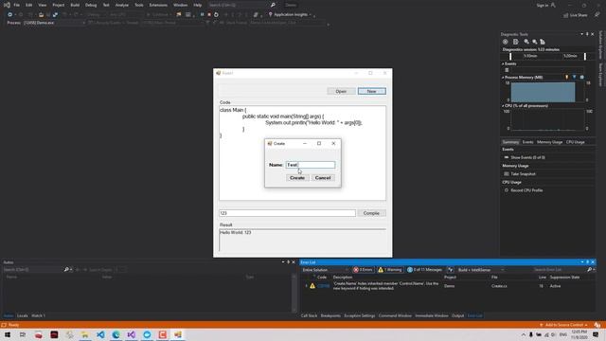The height and width of the screenshot is (341, 606).
Task: Switch to Events tab in Diagnostic Tools
Action: [527, 142]
